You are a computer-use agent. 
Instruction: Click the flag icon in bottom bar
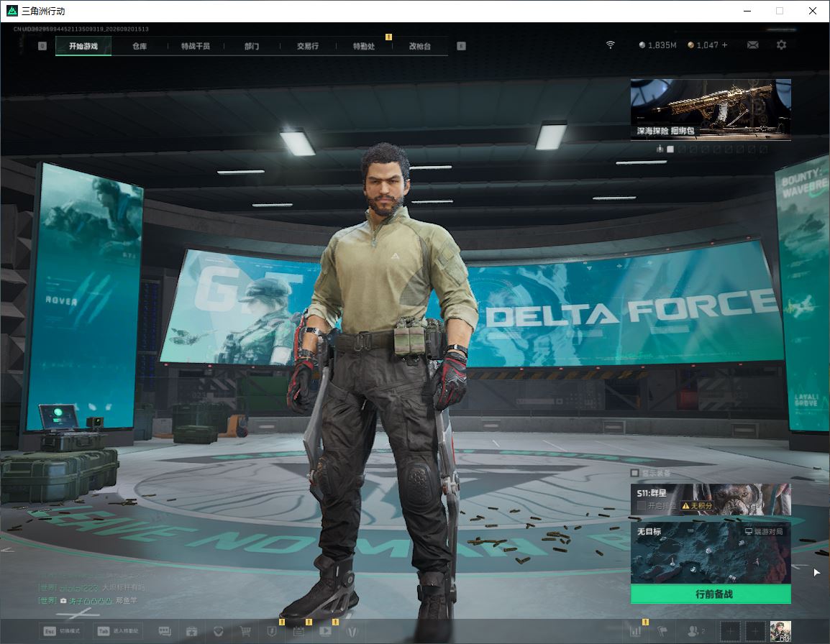(662, 631)
